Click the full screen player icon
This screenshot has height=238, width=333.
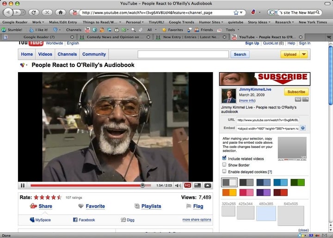(208, 186)
